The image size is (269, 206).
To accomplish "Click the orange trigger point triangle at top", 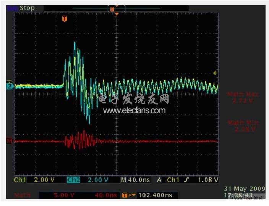I will tap(117, 14).
